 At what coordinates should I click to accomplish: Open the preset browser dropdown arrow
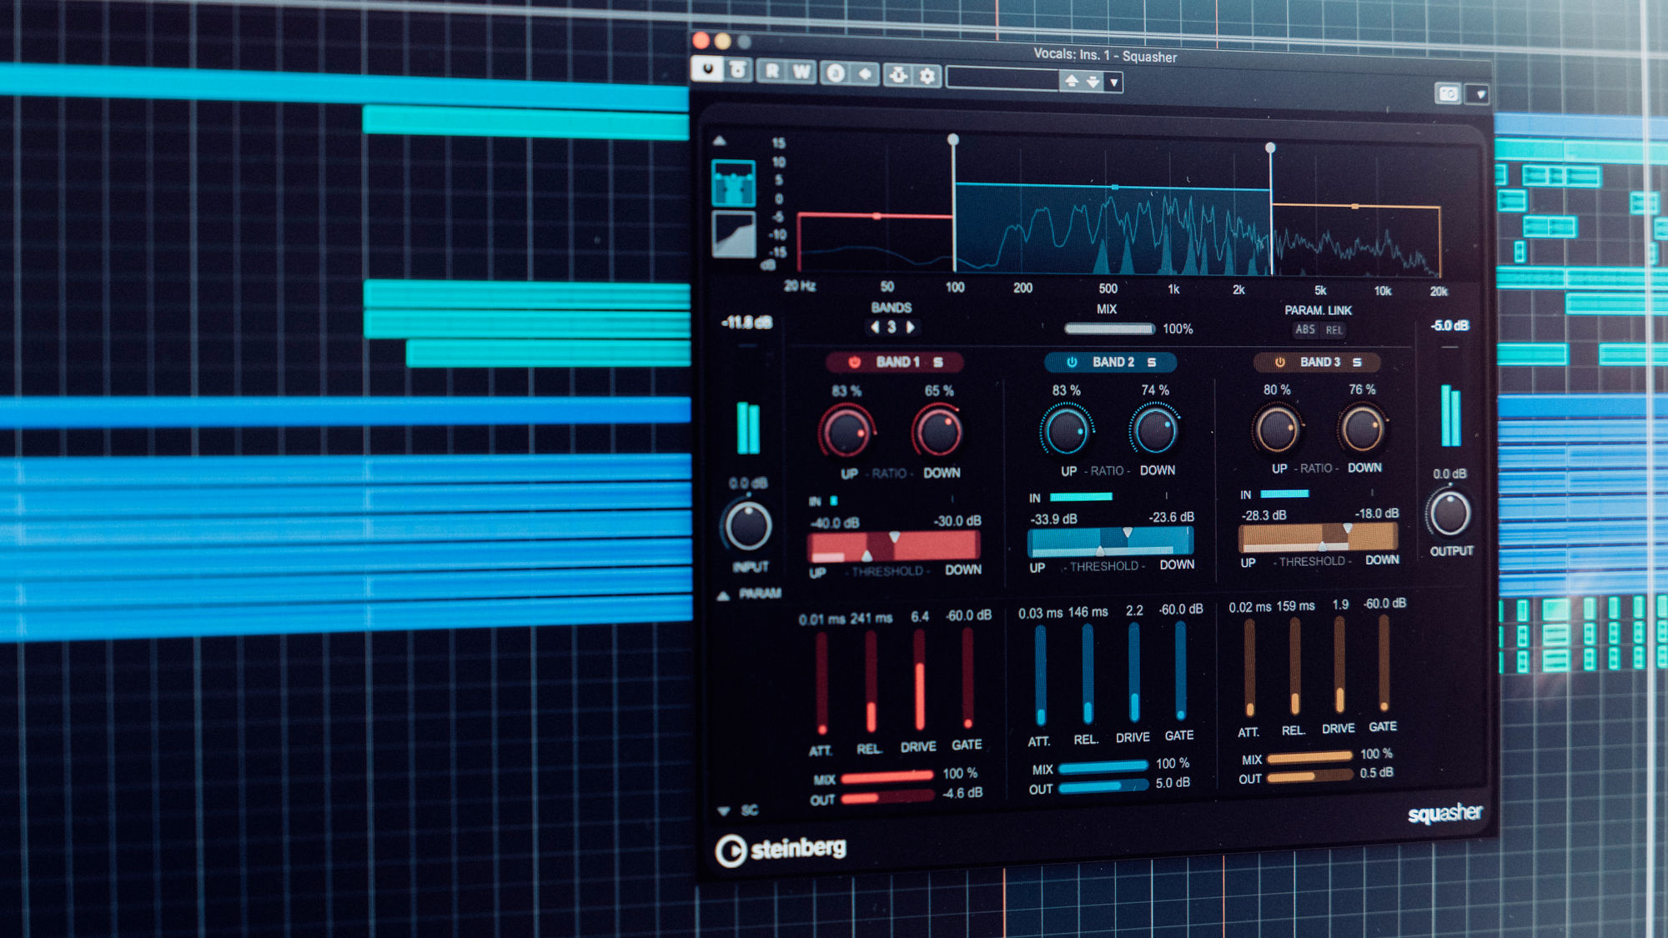[x=1113, y=83]
